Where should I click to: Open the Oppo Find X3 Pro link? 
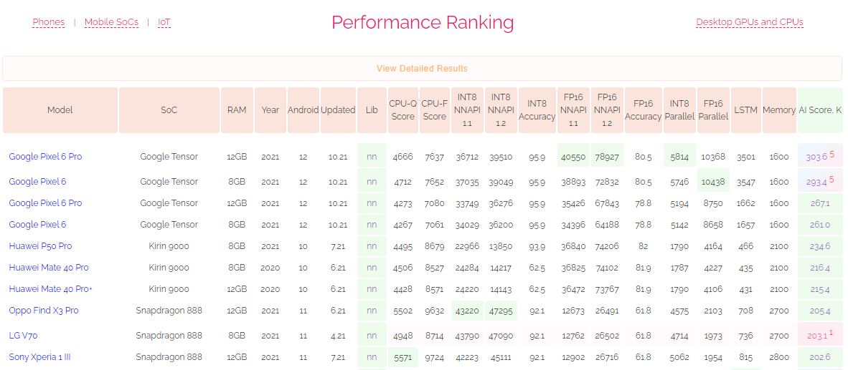pos(44,311)
